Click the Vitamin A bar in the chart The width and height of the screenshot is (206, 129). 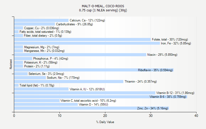tap(41, 89)
